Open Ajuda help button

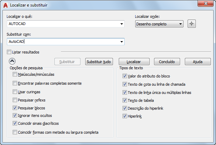point(198,62)
